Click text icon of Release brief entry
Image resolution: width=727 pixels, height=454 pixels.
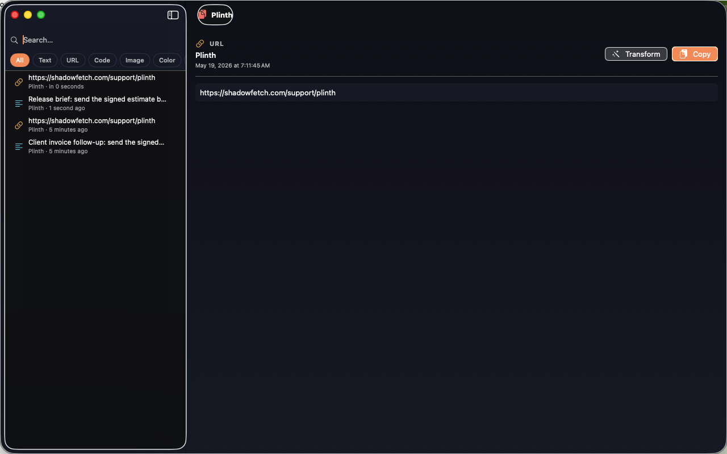pyautogui.click(x=19, y=104)
